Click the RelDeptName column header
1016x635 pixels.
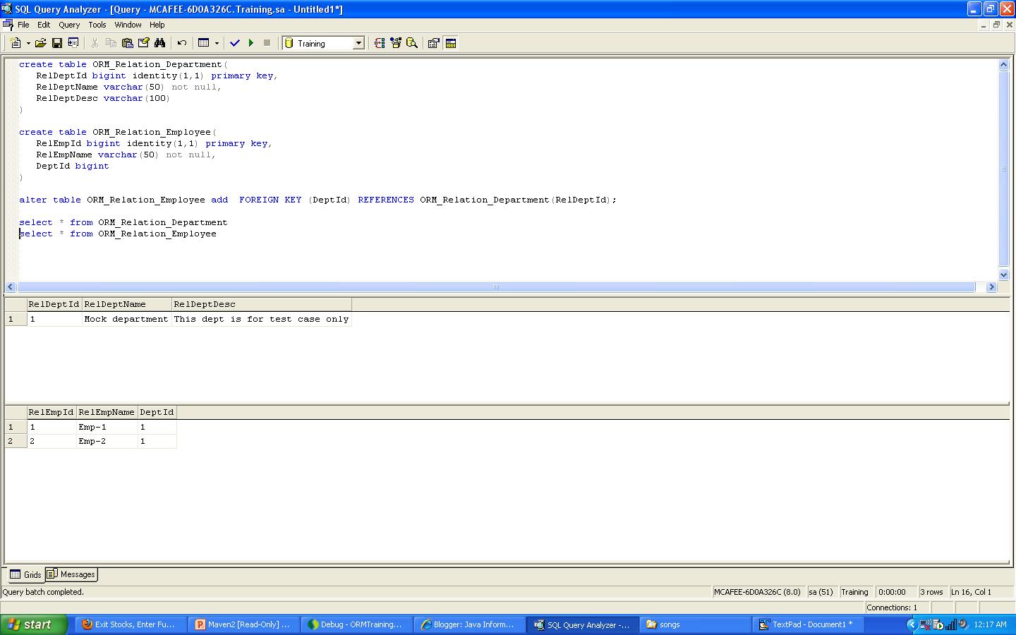[127, 304]
